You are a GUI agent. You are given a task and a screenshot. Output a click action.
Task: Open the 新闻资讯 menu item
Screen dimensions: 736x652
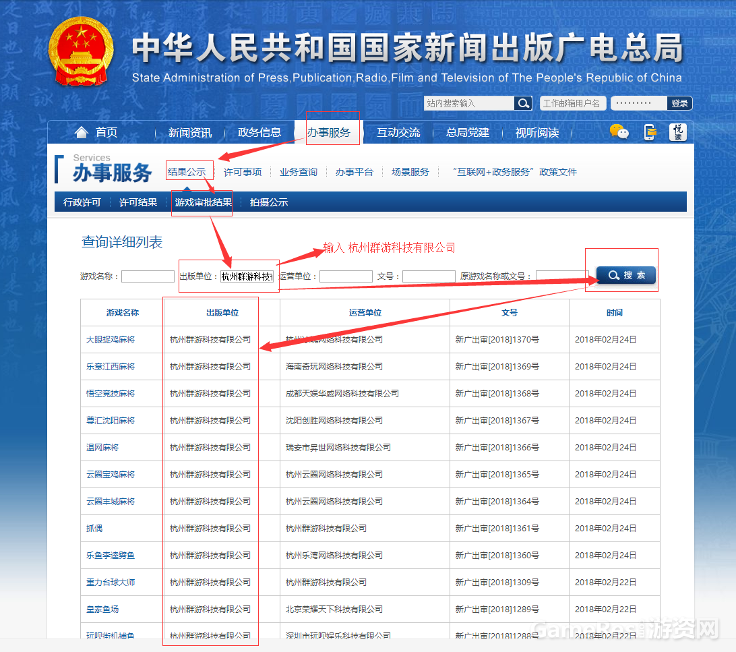(x=190, y=133)
